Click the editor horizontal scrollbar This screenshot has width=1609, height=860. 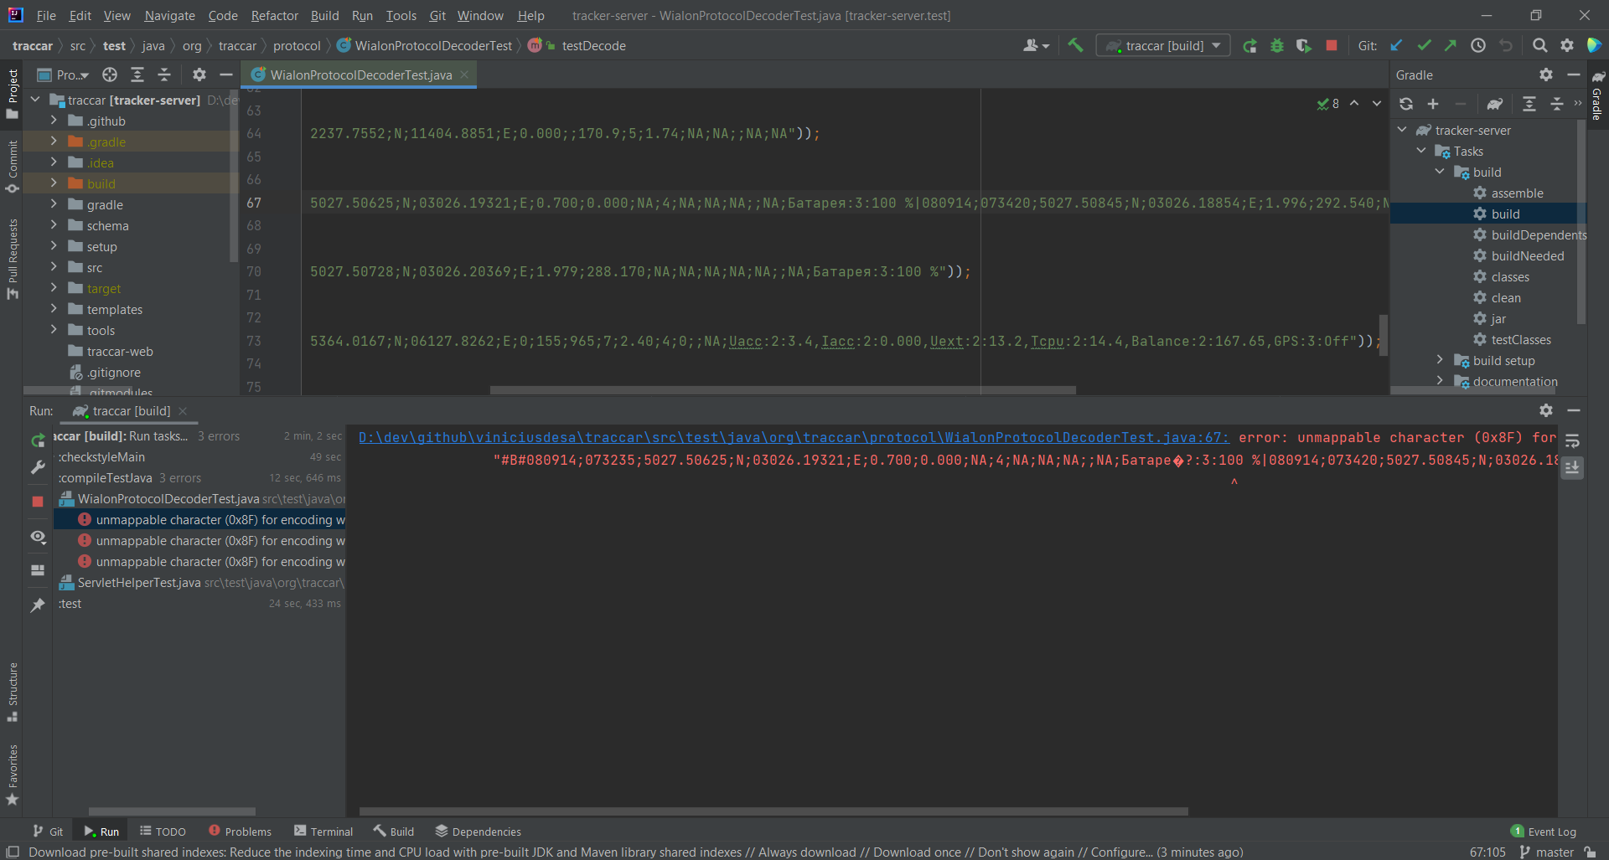(783, 389)
